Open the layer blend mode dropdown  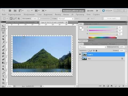point(93,47)
